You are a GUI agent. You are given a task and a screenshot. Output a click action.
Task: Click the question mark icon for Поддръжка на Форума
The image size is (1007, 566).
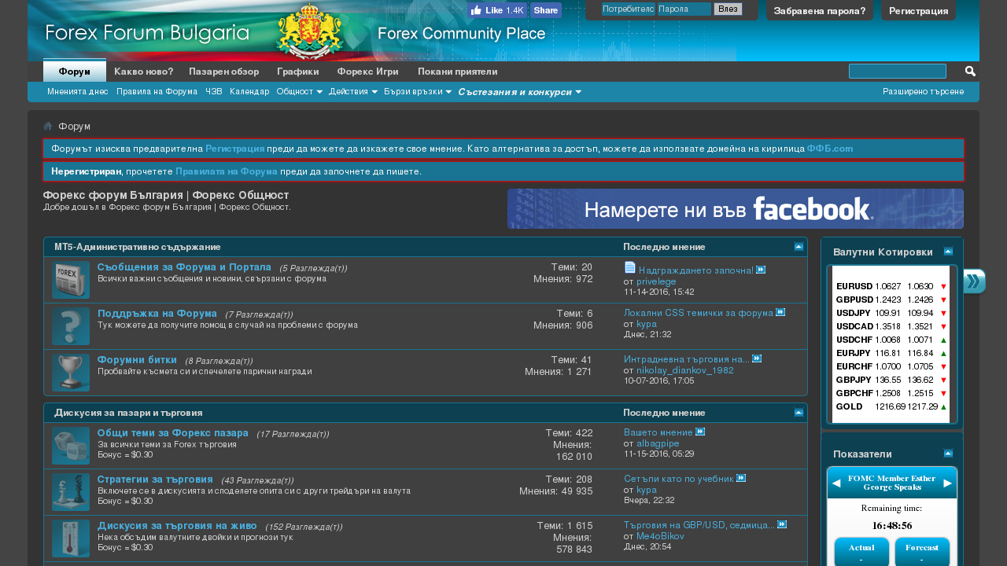click(71, 326)
